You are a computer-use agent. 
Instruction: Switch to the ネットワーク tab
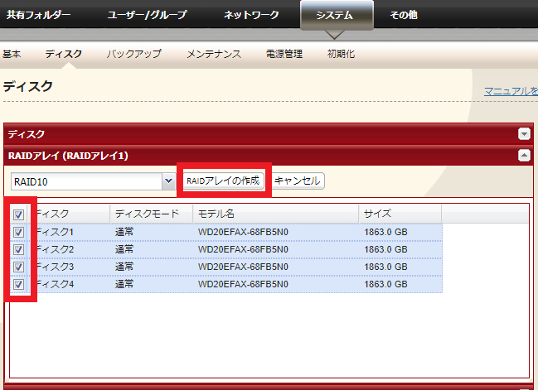point(251,15)
